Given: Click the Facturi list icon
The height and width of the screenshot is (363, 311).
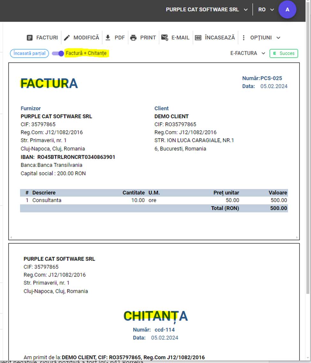Looking at the screenshot, I should coord(30,38).
